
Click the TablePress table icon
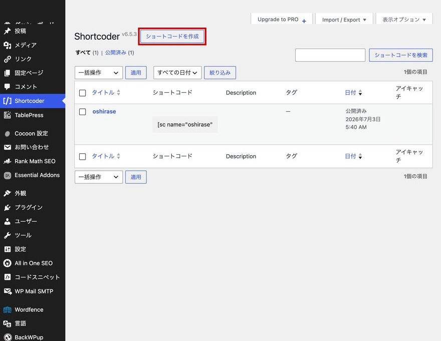[8, 115]
